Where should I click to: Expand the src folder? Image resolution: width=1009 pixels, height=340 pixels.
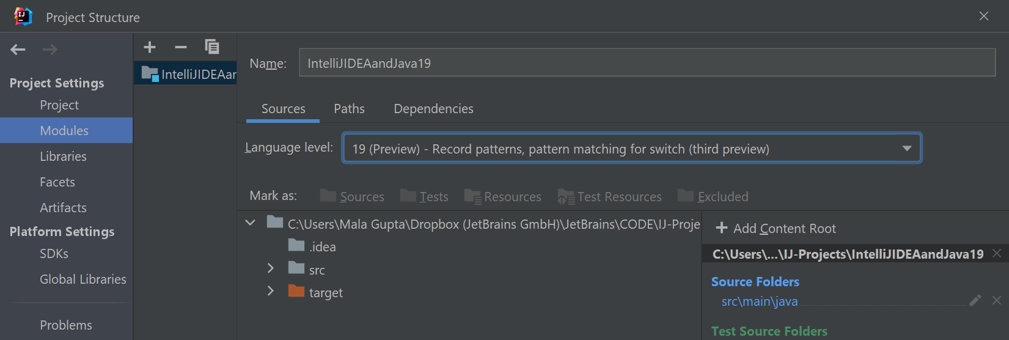tap(271, 268)
